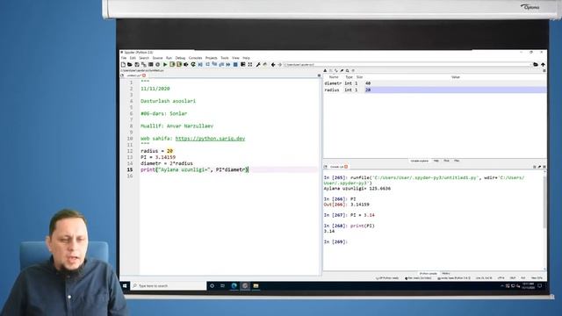This screenshot has height=316, width=562.
Task: Open the Source menu
Action: pyautogui.click(x=157, y=58)
